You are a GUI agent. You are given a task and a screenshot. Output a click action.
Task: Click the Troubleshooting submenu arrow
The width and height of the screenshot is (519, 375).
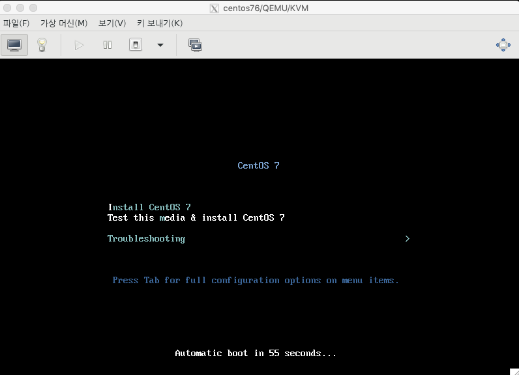(407, 238)
